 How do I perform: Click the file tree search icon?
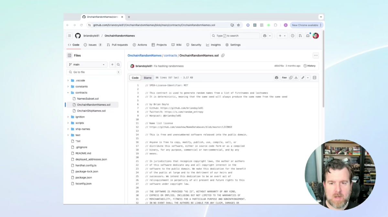coord(118,65)
